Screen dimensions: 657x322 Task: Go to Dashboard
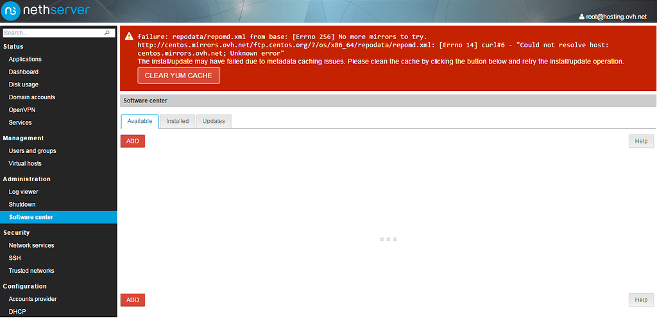[24, 72]
